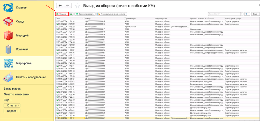Open the magnifier search dropdown
This screenshot has height=121, width=260.
point(247,14)
